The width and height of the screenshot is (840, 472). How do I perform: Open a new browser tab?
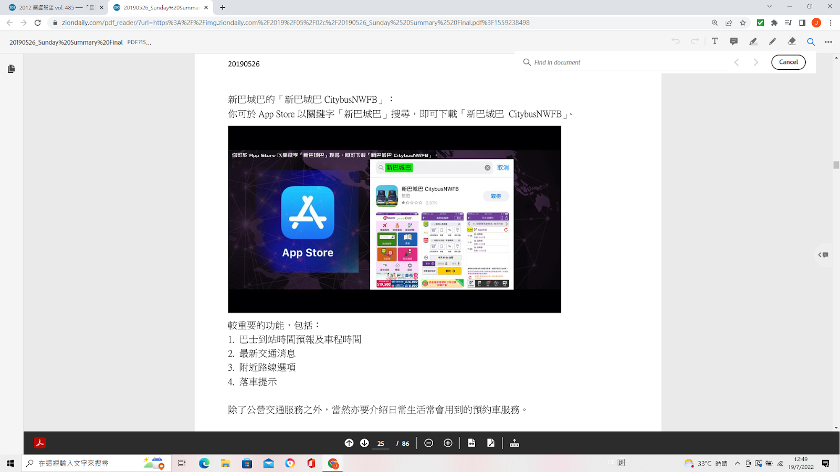[223, 7]
